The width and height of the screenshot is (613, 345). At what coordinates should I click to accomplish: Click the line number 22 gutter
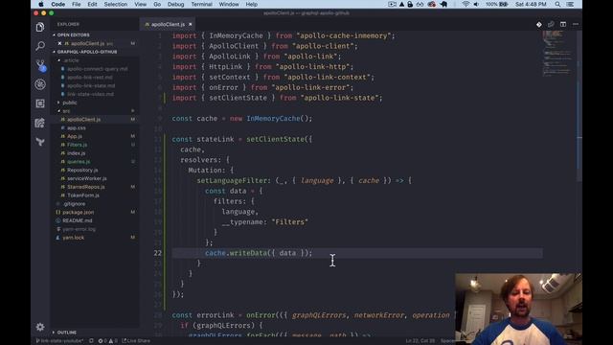pos(157,253)
